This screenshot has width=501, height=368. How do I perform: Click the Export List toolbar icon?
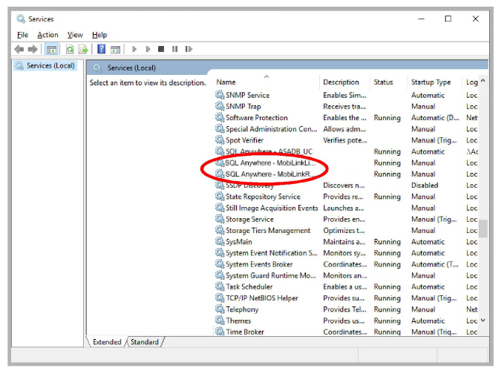click(x=83, y=49)
